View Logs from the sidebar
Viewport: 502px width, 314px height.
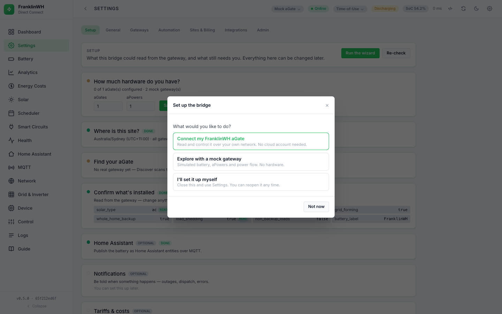[x=36, y=236]
